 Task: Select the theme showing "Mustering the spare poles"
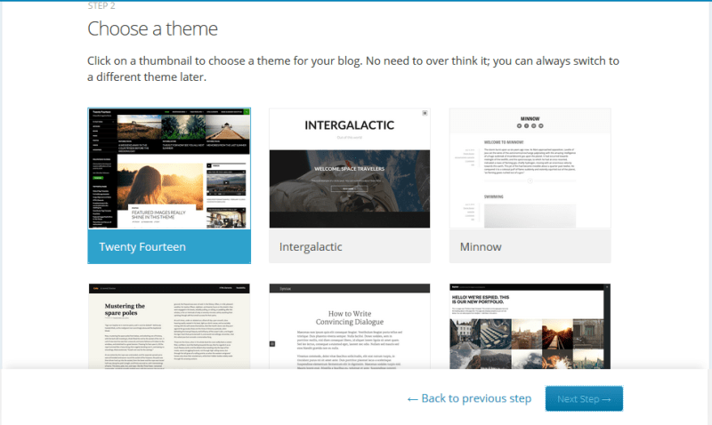coord(169,325)
